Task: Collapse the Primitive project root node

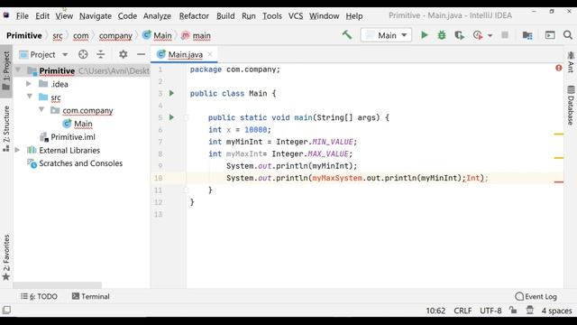Action: [18, 70]
